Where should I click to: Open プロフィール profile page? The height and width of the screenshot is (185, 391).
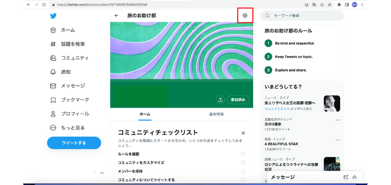pyautogui.click(x=75, y=114)
